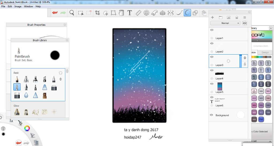This screenshot has height=146, width=274.
Task: Hide Layer2 using its eye icon
Action: pyautogui.click(x=212, y=43)
